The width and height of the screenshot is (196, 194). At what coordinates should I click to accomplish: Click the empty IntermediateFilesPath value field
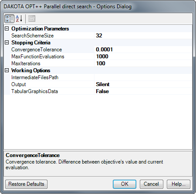tap(143, 77)
